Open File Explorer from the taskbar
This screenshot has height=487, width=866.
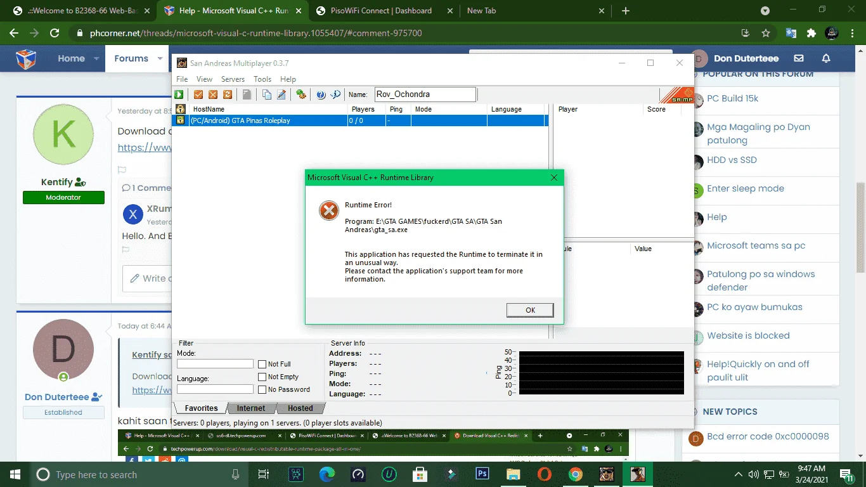click(x=514, y=474)
